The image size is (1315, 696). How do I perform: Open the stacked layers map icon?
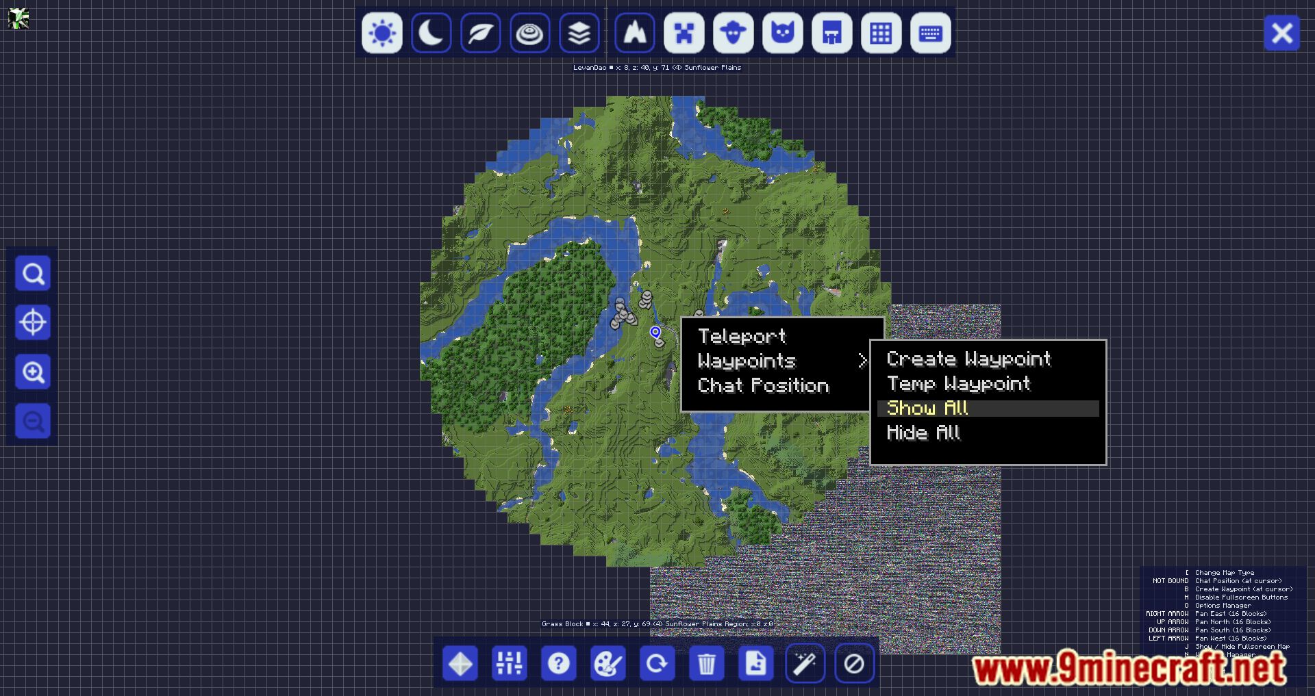pyautogui.click(x=579, y=33)
